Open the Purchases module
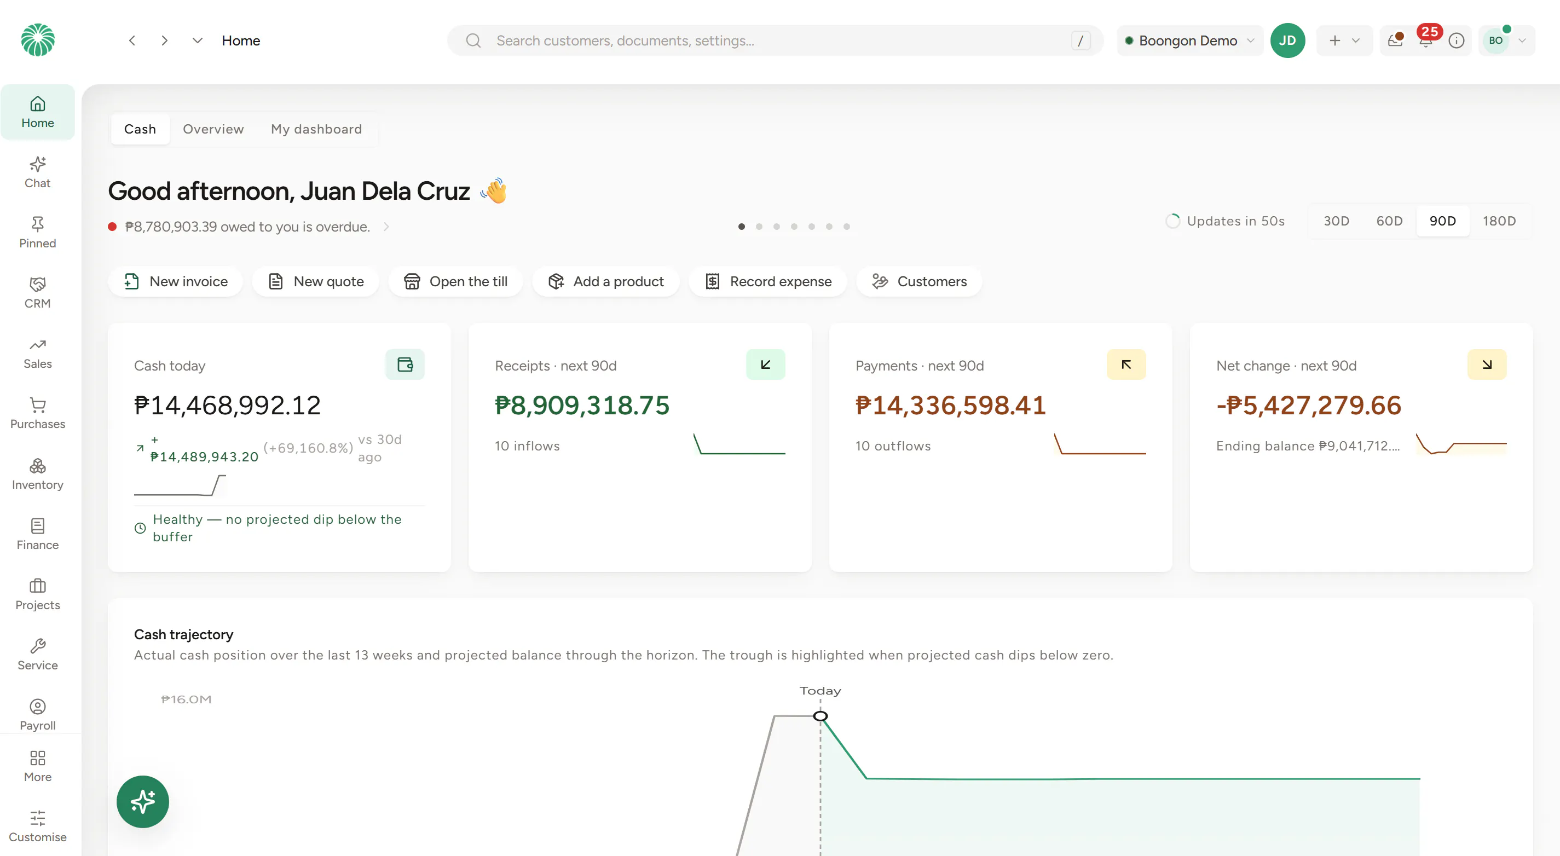 (x=38, y=413)
